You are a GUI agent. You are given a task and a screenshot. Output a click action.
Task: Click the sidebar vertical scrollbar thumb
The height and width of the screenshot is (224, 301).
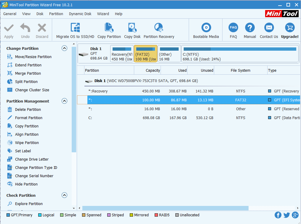tap(74, 99)
